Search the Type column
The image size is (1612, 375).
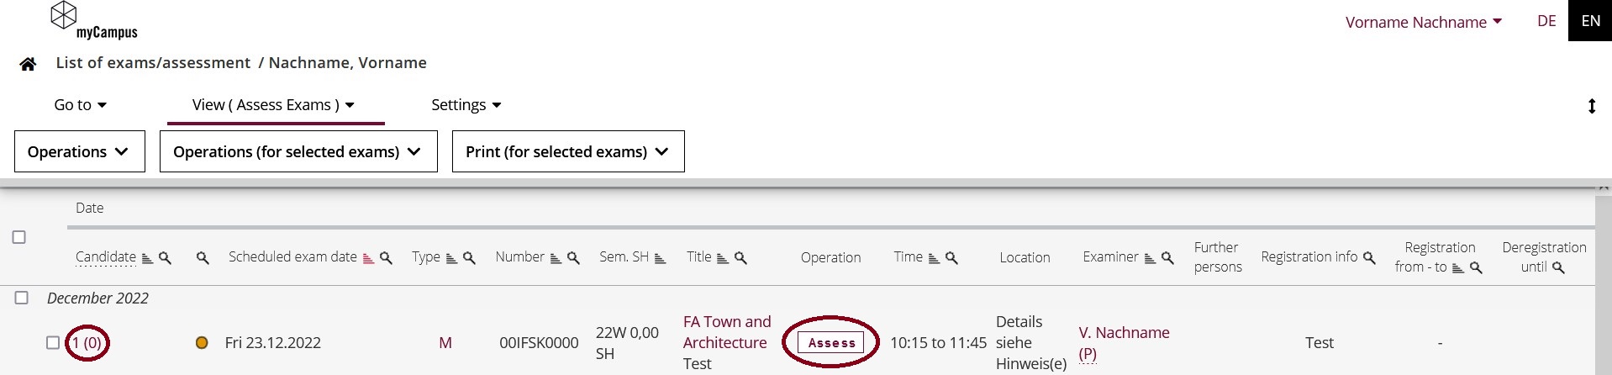tap(470, 258)
